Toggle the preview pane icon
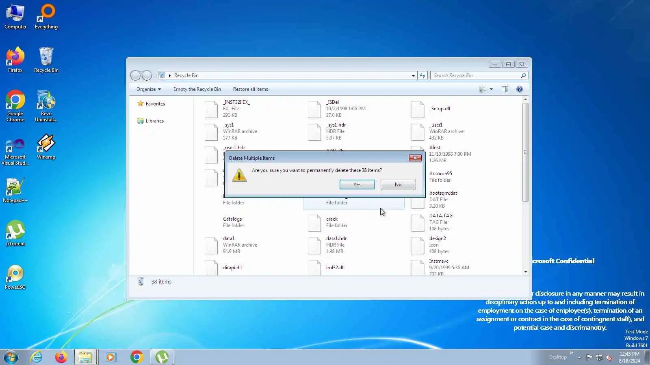 (x=505, y=89)
